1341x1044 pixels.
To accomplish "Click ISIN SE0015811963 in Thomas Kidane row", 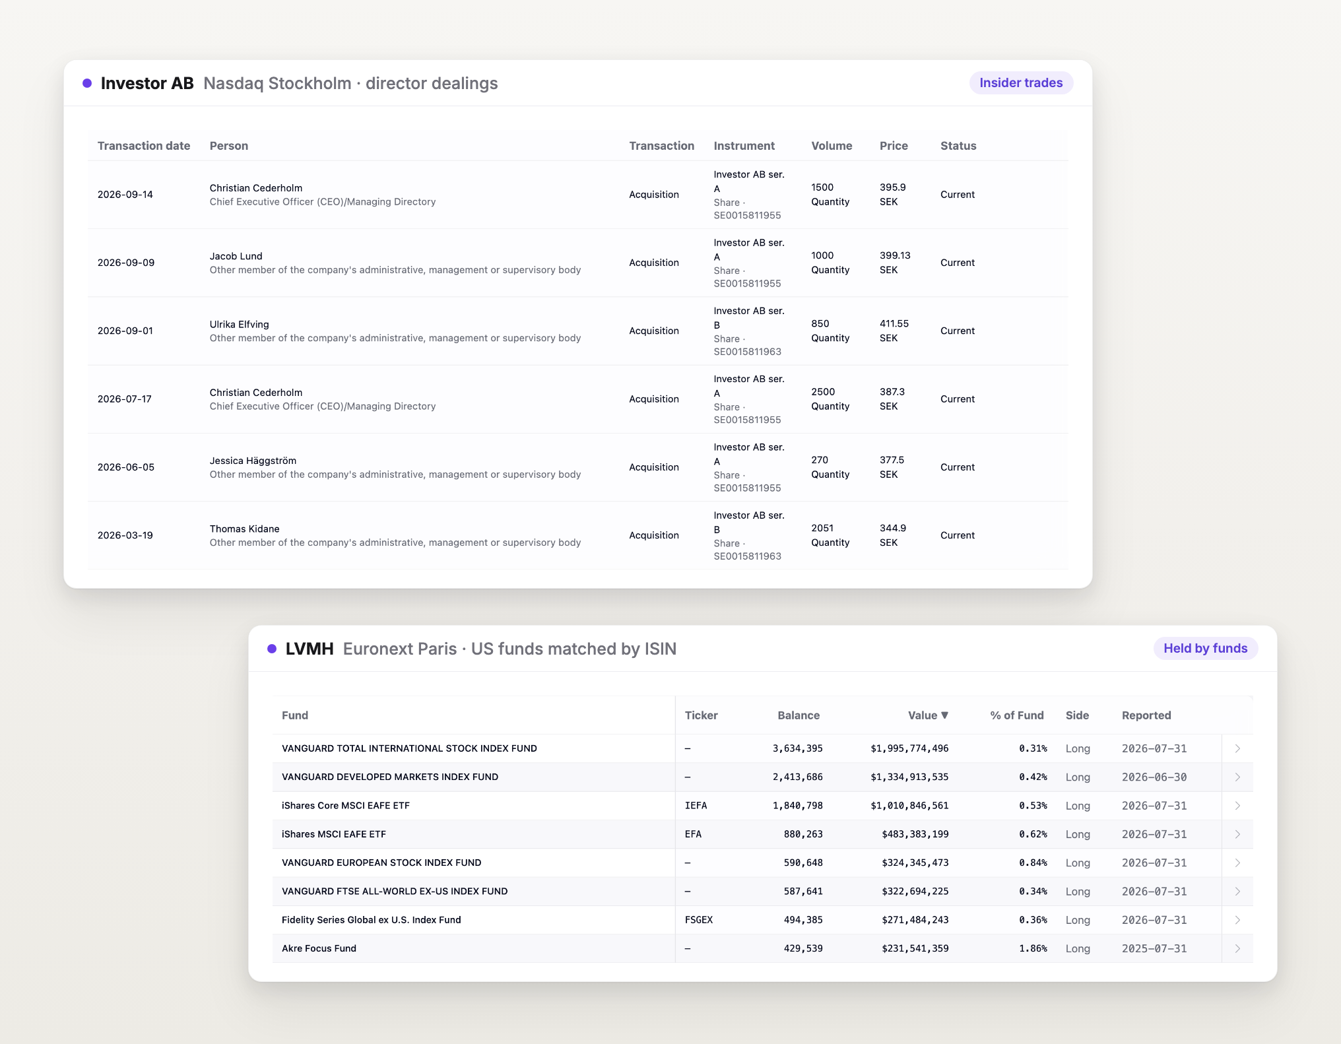I will pos(747,556).
